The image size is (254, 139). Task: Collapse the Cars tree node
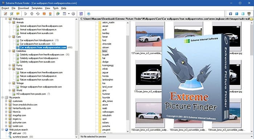click(x=10, y=37)
